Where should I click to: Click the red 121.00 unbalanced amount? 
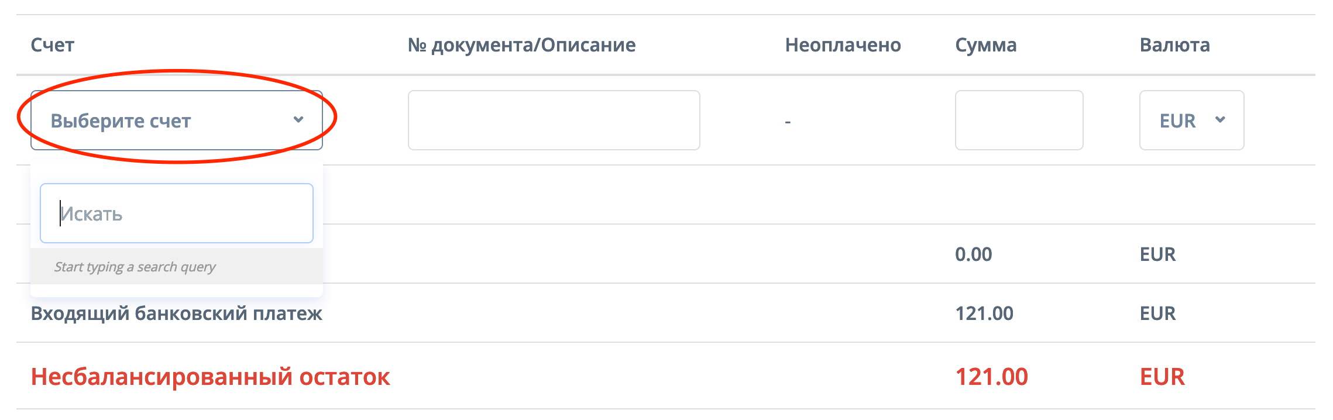coord(991,377)
